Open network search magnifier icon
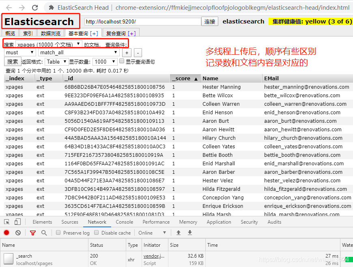 (x=44, y=233)
